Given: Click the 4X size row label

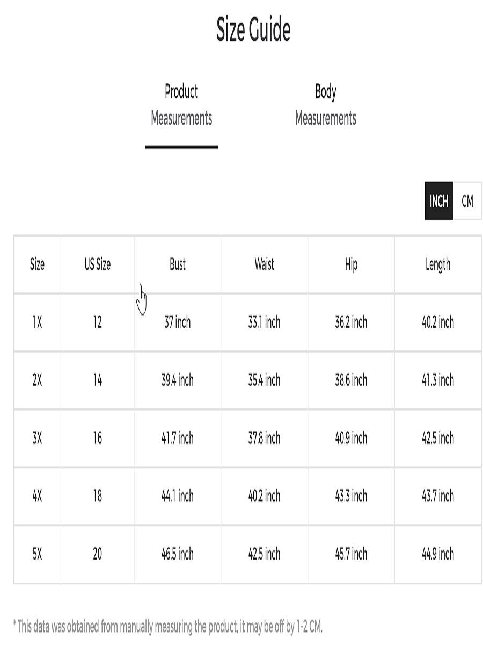Looking at the screenshot, I should [37, 496].
